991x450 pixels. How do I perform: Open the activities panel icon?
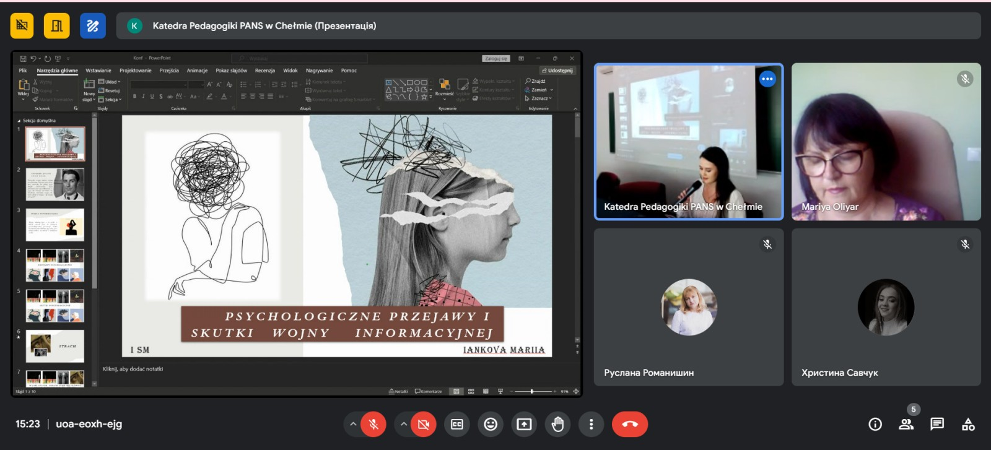(968, 424)
